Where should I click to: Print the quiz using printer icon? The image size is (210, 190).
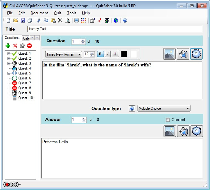[x=30, y=20]
